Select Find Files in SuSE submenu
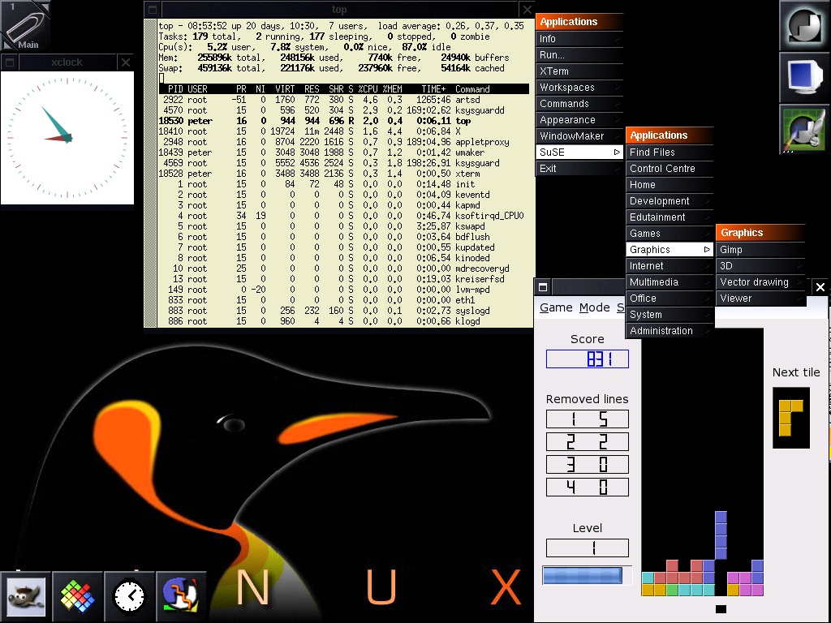 [670, 152]
